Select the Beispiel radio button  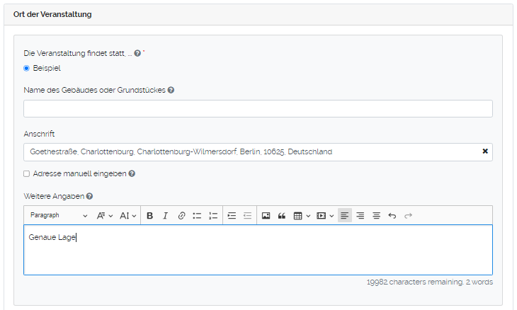coord(27,69)
